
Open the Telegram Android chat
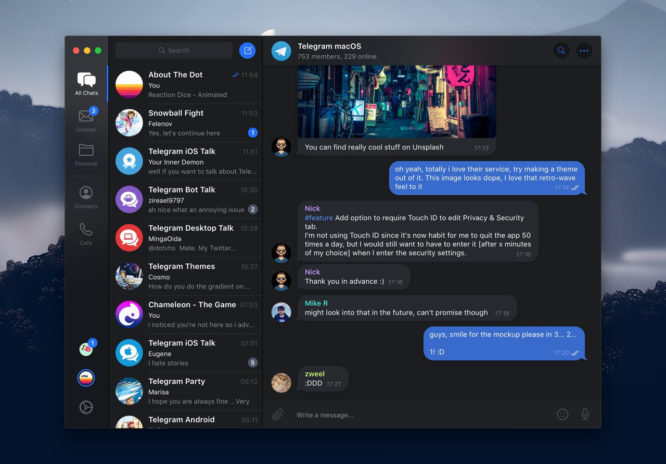pos(186,419)
